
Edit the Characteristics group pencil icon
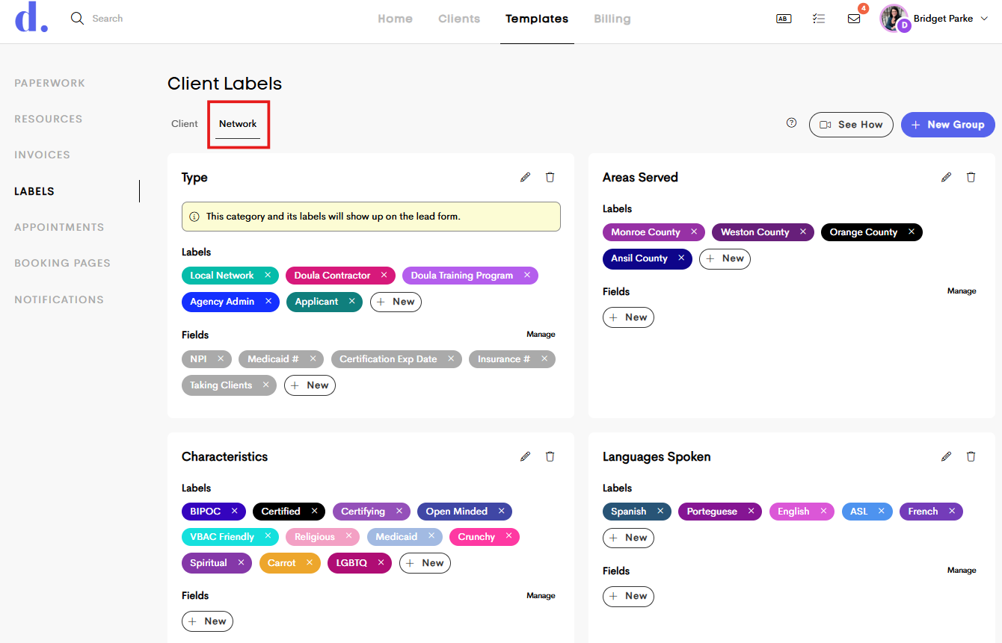(x=525, y=456)
